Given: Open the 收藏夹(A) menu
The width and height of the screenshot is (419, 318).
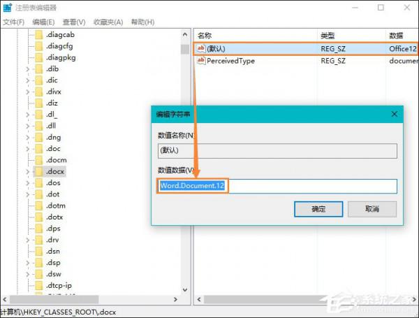Looking at the screenshot, I should click(108, 22).
